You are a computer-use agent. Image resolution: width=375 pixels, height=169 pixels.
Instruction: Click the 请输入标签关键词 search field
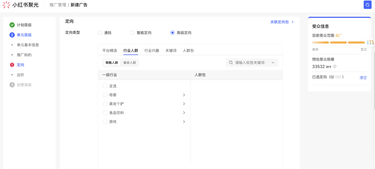252,63
